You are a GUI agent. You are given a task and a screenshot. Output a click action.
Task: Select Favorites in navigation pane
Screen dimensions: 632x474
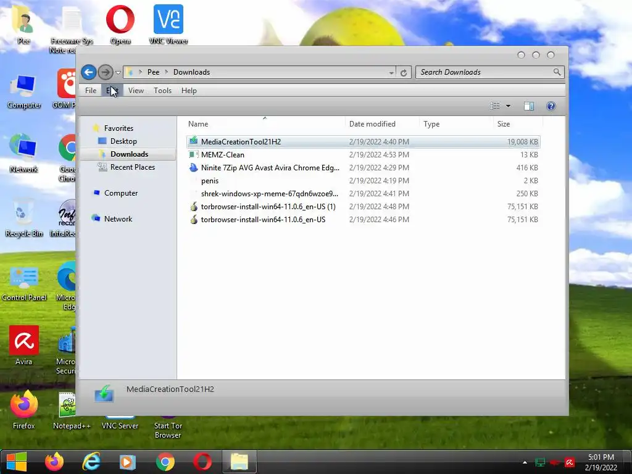click(118, 128)
